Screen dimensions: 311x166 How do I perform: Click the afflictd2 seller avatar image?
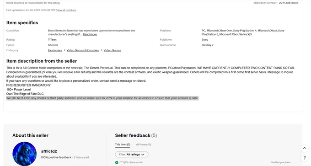click(24, 154)
